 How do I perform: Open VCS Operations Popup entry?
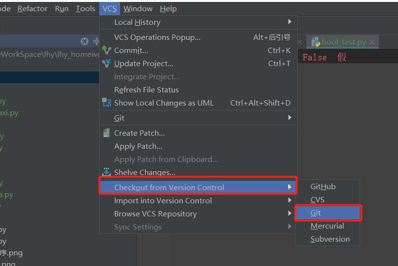point(157,37)
